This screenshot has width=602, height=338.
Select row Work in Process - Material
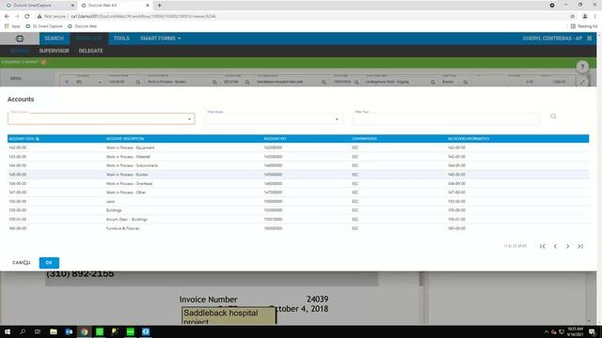tap(298, 157)
